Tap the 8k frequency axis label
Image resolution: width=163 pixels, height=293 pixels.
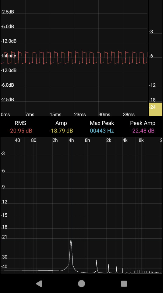(141, 140)
